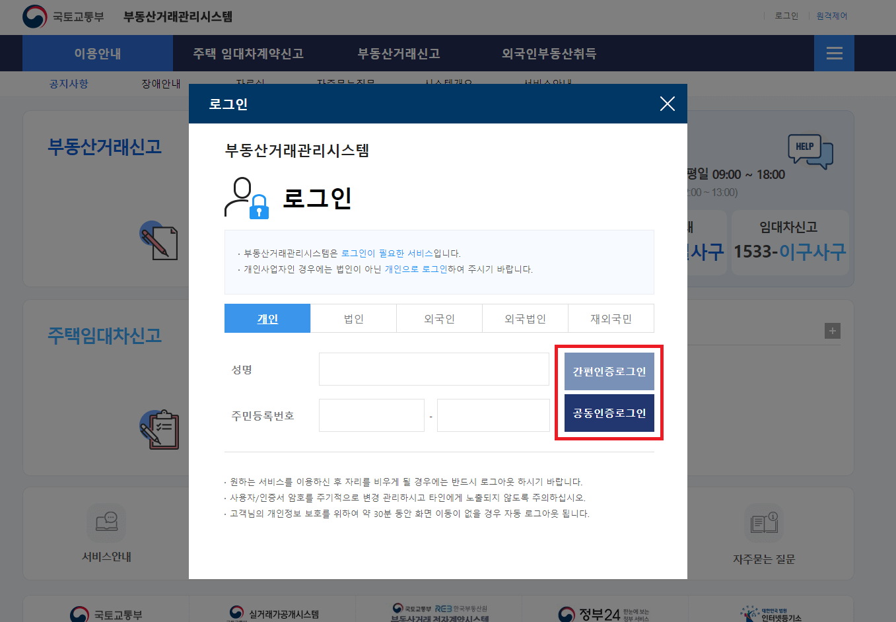The height and width of the screenshot is (622, 896).
Task: Click the HELP speech bubble icon
Action: [810, 152]
